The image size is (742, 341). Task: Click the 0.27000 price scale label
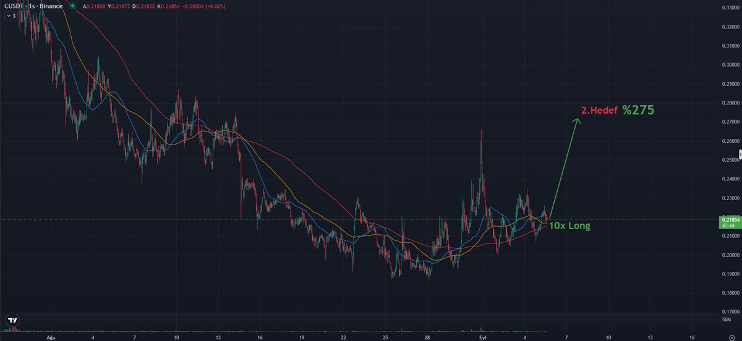[x=730, y=122]
